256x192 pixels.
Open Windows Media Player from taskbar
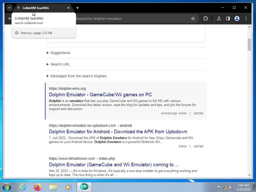68,187
